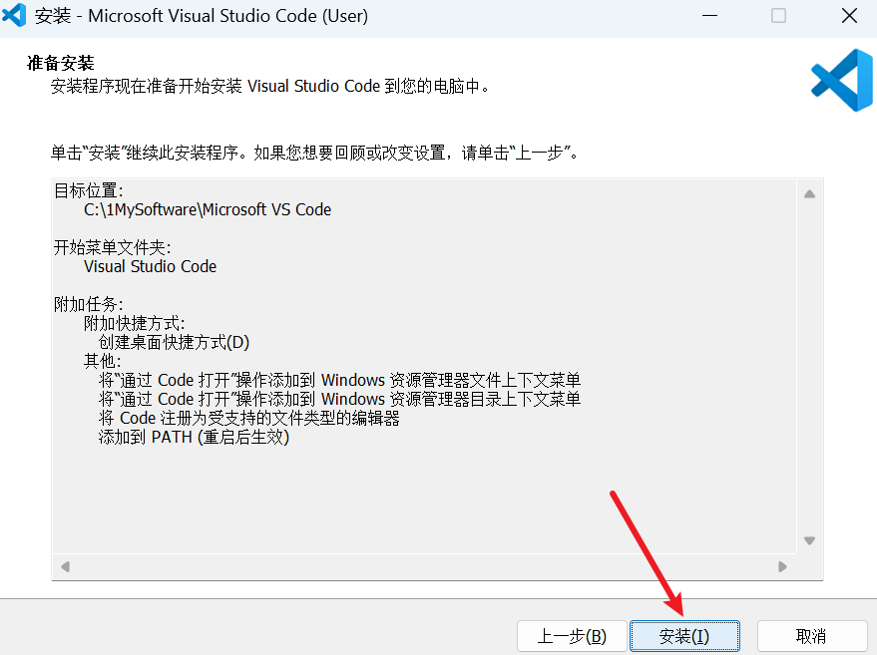Cancel setup with the 取消 button
This screenshot has width=877, height=655.
tap(811, 636)
